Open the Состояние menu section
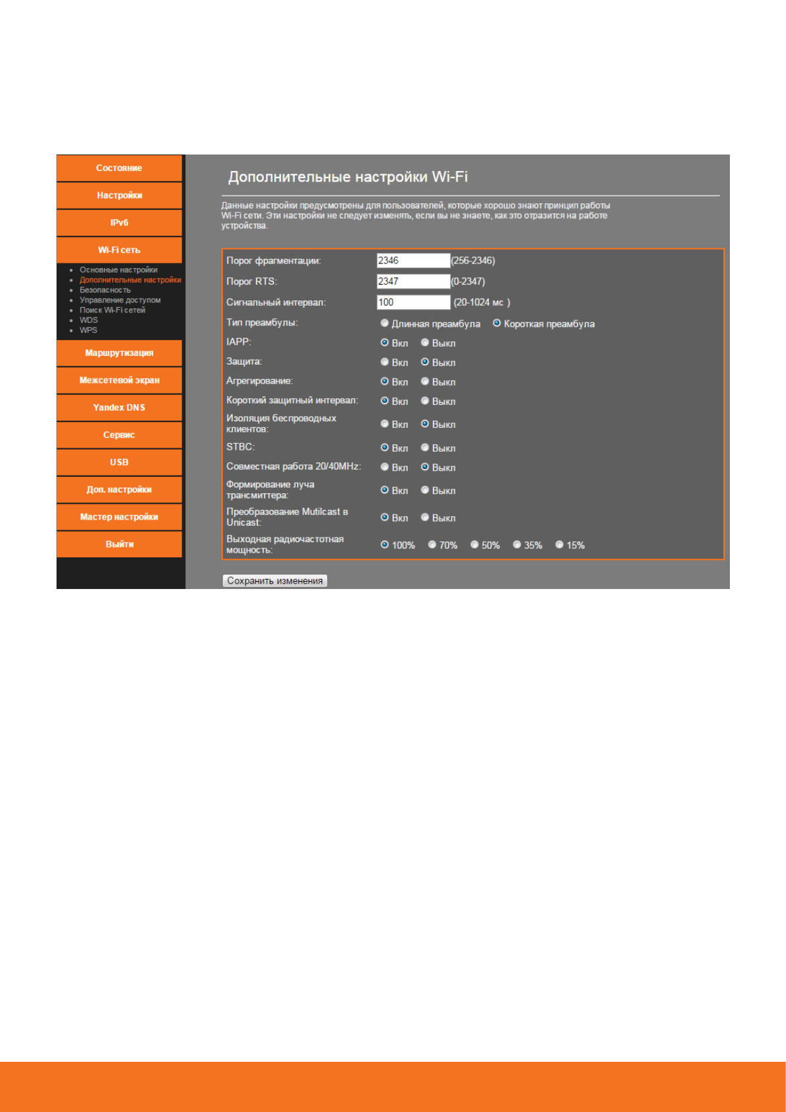This screenshot has width=786, height=1112. pyautogui.click(x=119, y=168)
